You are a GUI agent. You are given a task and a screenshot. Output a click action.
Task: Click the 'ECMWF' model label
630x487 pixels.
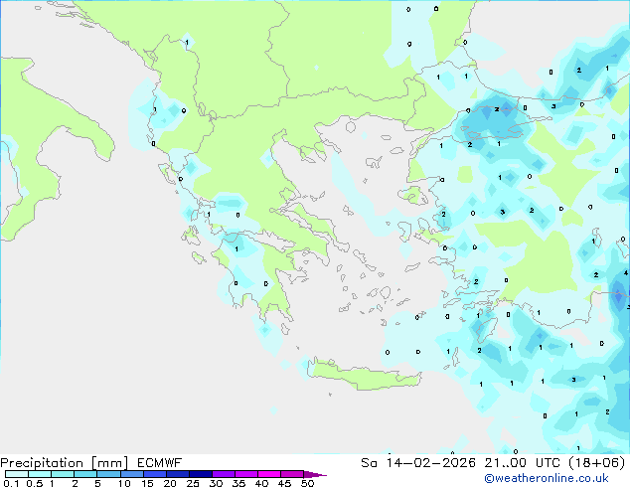pyautogui.click(x=160, y=463)
